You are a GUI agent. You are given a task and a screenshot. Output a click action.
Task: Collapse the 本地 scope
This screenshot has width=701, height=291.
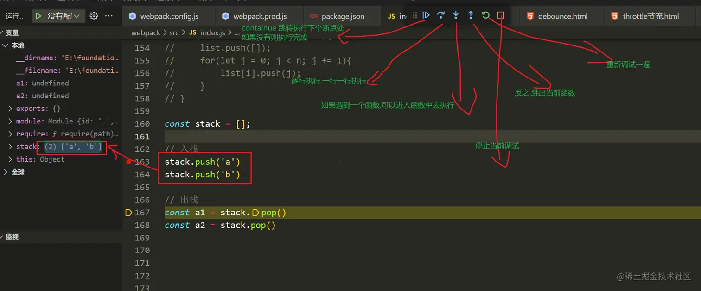coord(18,45)
